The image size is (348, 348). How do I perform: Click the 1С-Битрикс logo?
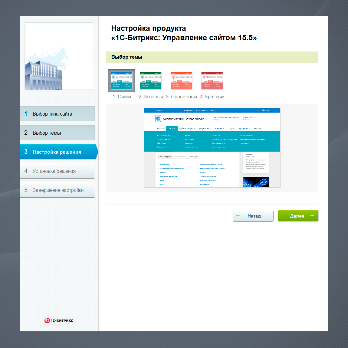point(59,320)
